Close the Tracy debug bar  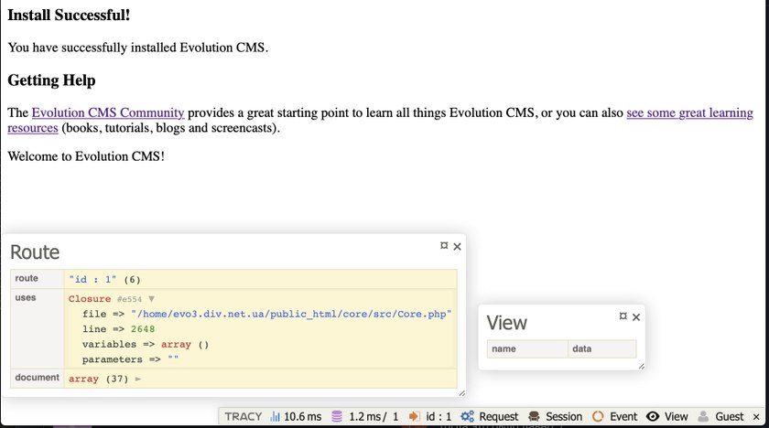click(756, 417)
